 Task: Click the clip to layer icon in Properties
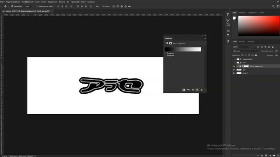184,90
